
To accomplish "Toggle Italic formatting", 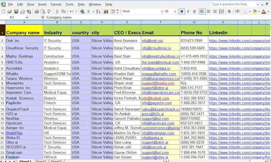I will (x=188, y=12).
